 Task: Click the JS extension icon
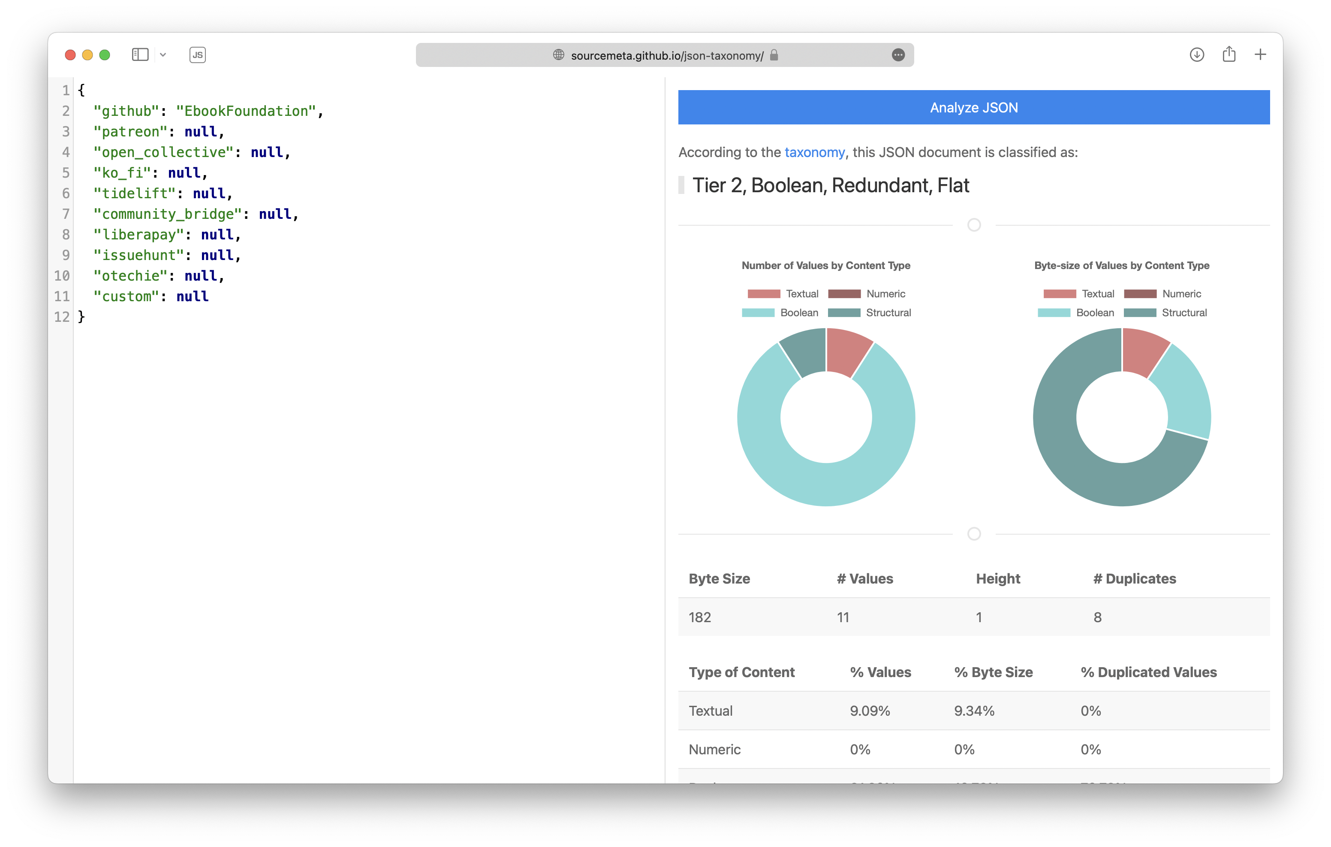197,55
